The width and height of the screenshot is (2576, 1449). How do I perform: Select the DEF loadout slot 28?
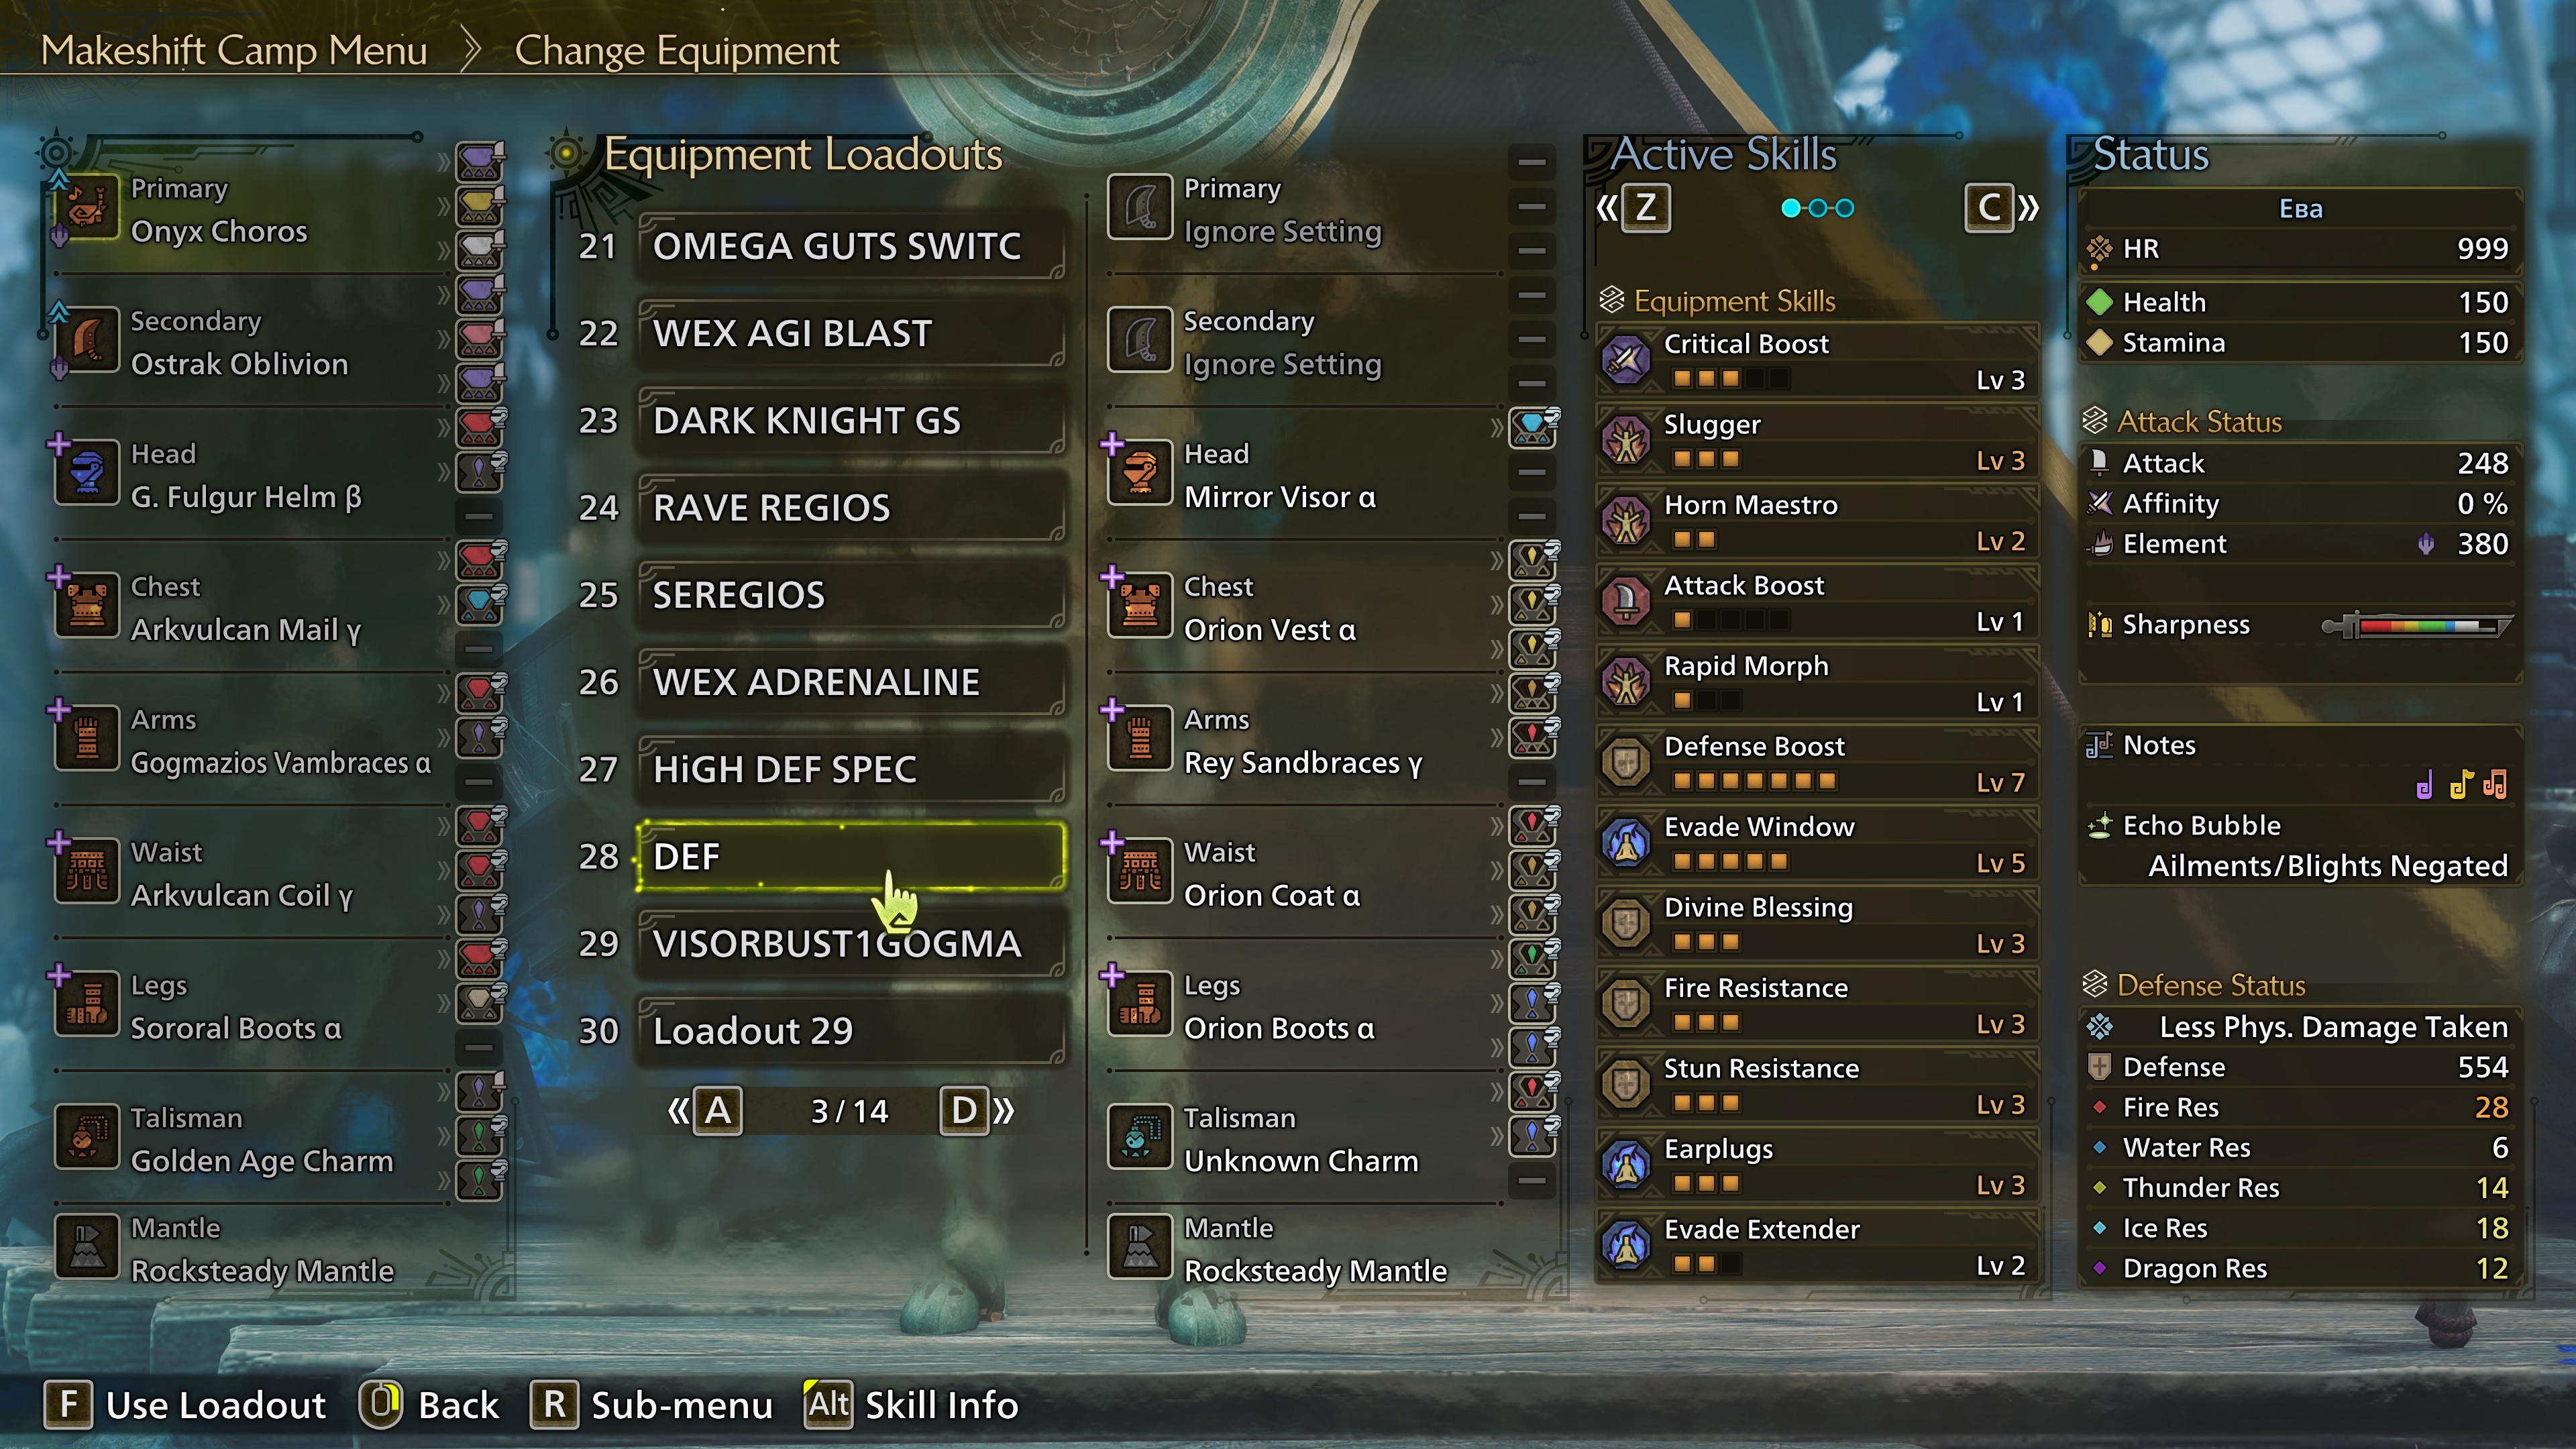pyautogui.click(x=851, y=857)
